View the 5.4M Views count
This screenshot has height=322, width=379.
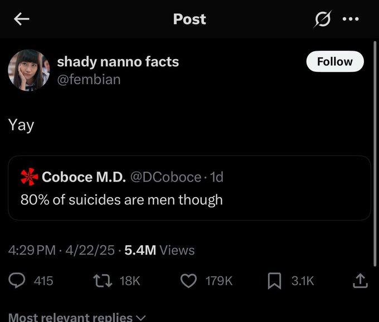pos(159,250)
